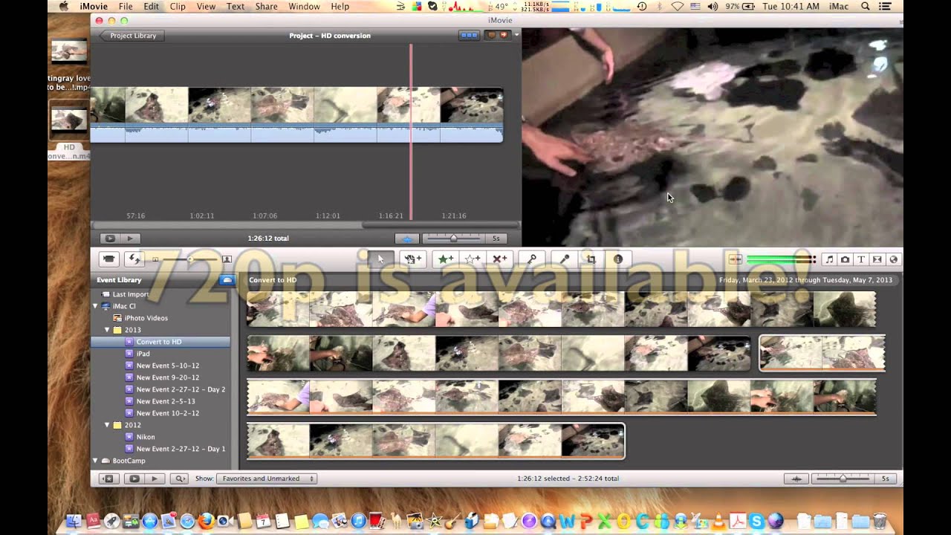This screenshot has width=951, height=535.
Task: Play project full screen in project pane
Action: click(110, 239)
